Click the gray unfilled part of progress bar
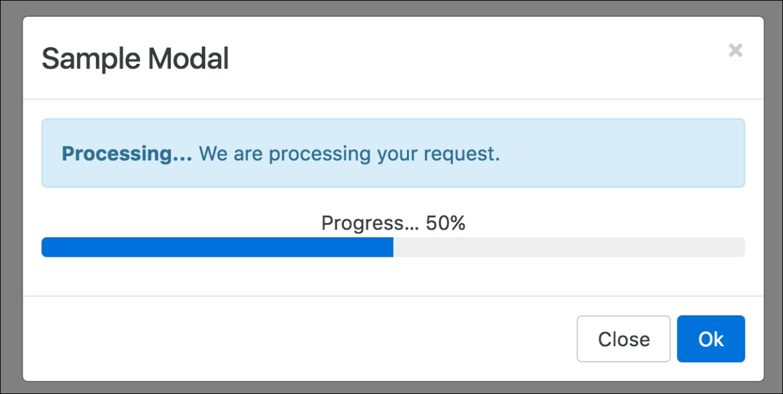The image size is (783, 394). 569,248
